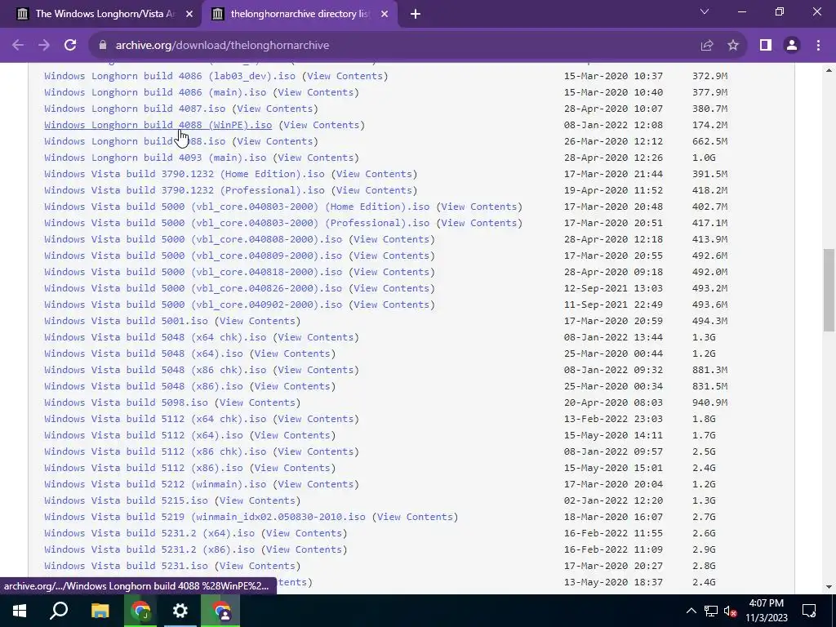
Task: Open File Explorer from taskbar
Action: click(100, 611)
